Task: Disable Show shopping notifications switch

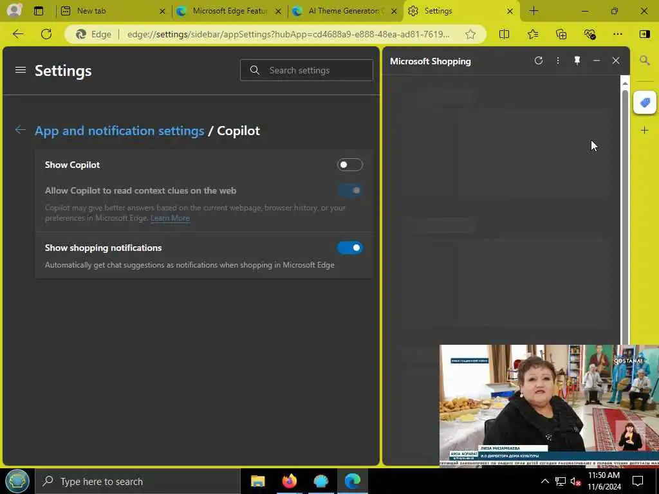Action: pyautogui.click(x=349, y=248)
